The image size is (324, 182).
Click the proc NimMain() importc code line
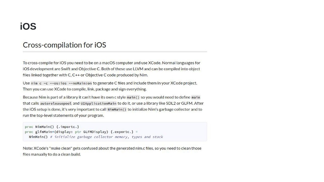[x=52, y=127]
